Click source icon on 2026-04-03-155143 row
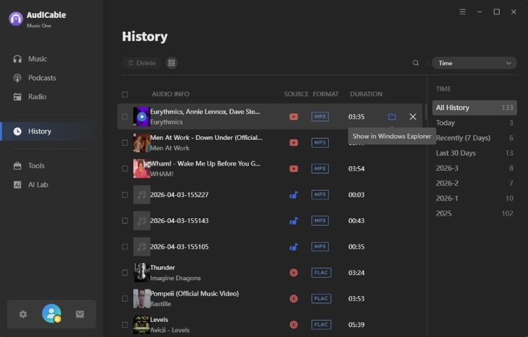The image size is (528, 337). (294, 221)
